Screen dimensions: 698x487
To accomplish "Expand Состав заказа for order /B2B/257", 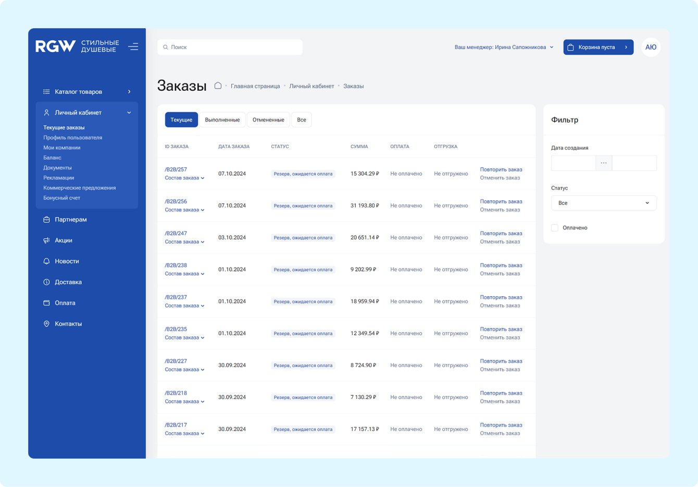I will click(184, 178).
